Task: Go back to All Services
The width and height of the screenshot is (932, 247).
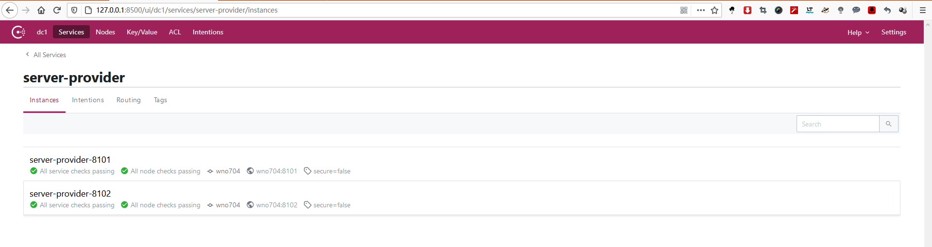Action: click(49, 55)
